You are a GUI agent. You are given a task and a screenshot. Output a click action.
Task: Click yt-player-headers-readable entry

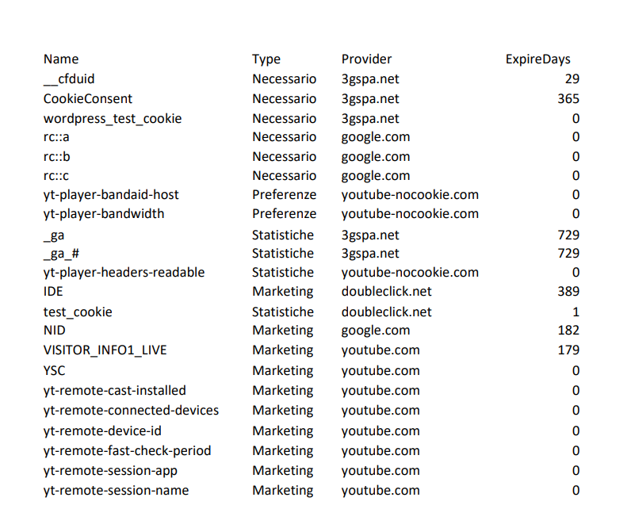(x=124, y=273)
